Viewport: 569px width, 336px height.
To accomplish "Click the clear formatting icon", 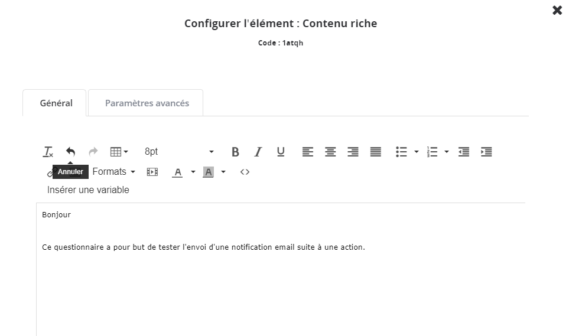I will click(48, 152).
